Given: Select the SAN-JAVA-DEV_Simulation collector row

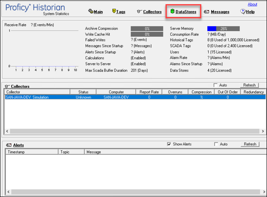Looking at the screenshot, I should pos(135,97).
